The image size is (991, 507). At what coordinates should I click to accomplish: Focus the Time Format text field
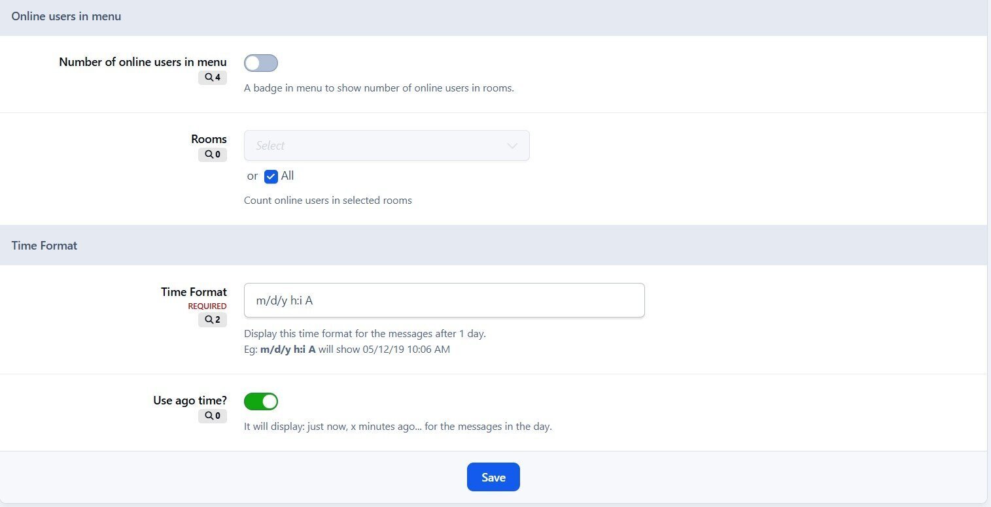coord(443,301)
